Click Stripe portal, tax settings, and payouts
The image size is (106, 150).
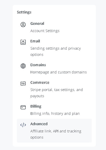click(57, 93)
